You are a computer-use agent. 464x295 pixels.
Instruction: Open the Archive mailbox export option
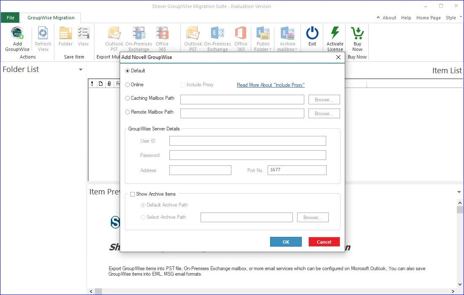coord(287,33)
